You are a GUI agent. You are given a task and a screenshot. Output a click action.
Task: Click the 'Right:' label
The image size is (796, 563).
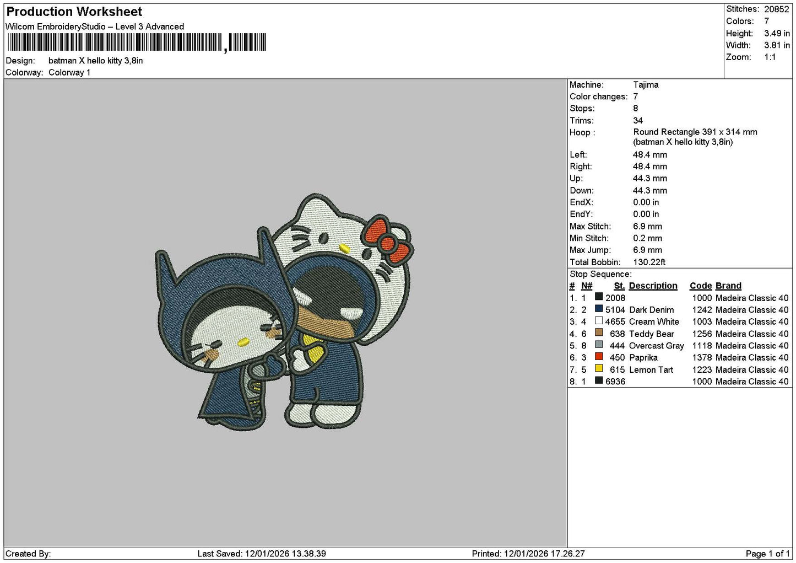coord(581,167)
